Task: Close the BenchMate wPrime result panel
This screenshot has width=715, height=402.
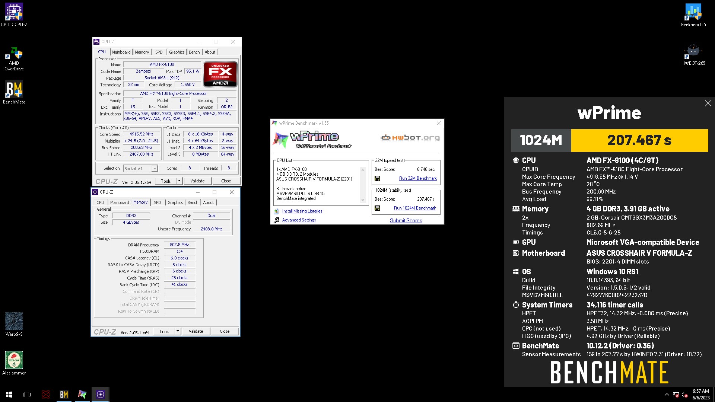Action: click(708, 103)
